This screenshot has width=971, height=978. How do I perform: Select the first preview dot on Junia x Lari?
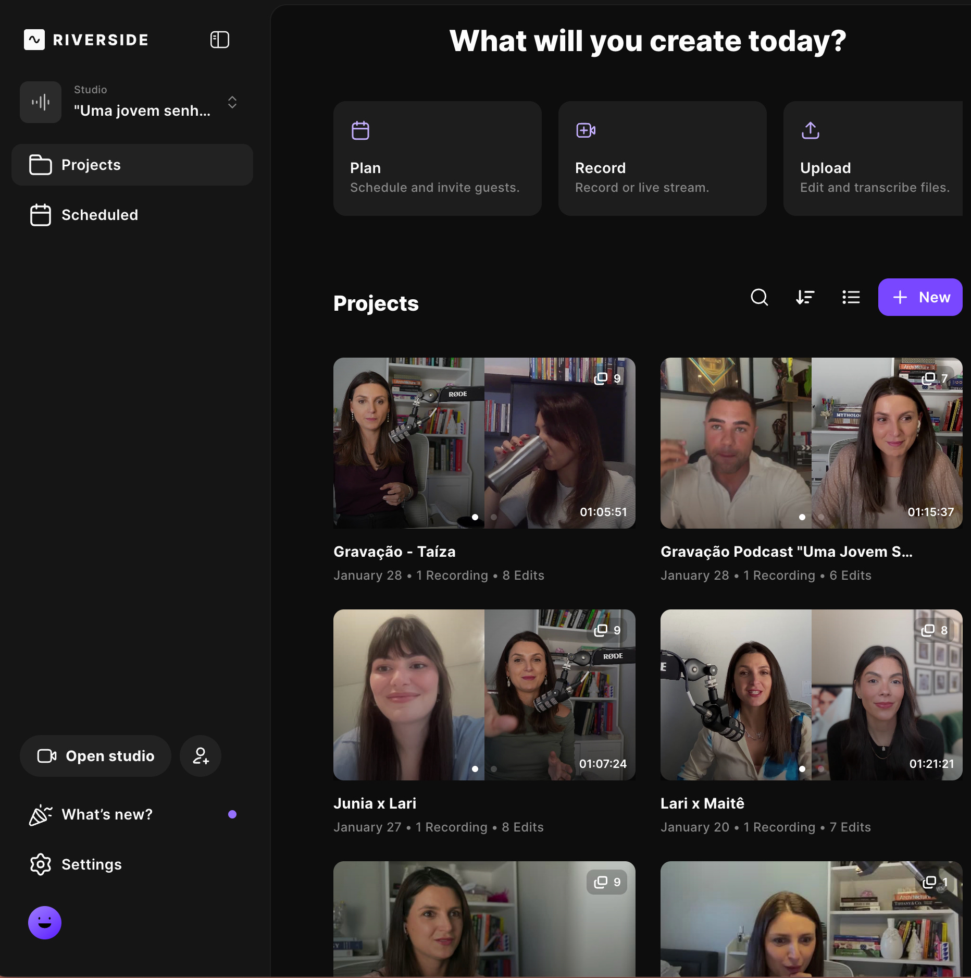click(475, 769)
